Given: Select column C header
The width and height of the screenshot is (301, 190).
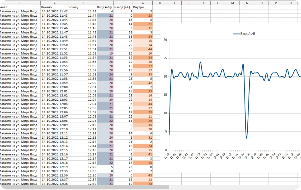Looking at the screenshot, I should pos(54,3).
